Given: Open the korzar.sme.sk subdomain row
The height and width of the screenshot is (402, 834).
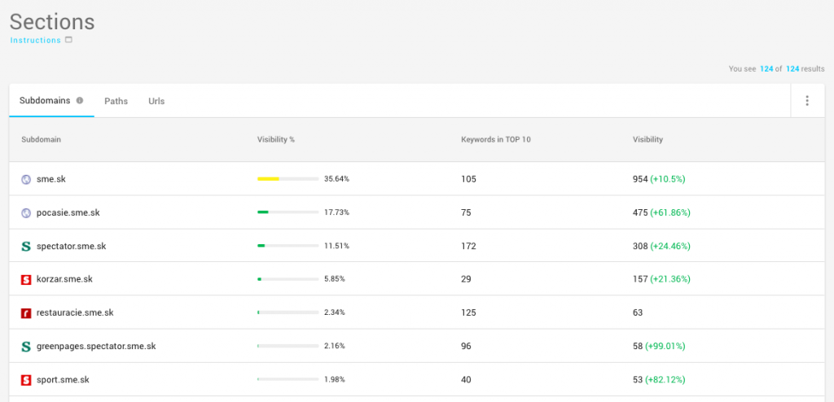Looking at the screenshot, I should click(x=417, y=278).
